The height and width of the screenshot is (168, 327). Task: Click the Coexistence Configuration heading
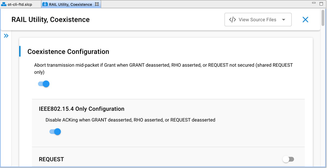(x=68, y=52)
